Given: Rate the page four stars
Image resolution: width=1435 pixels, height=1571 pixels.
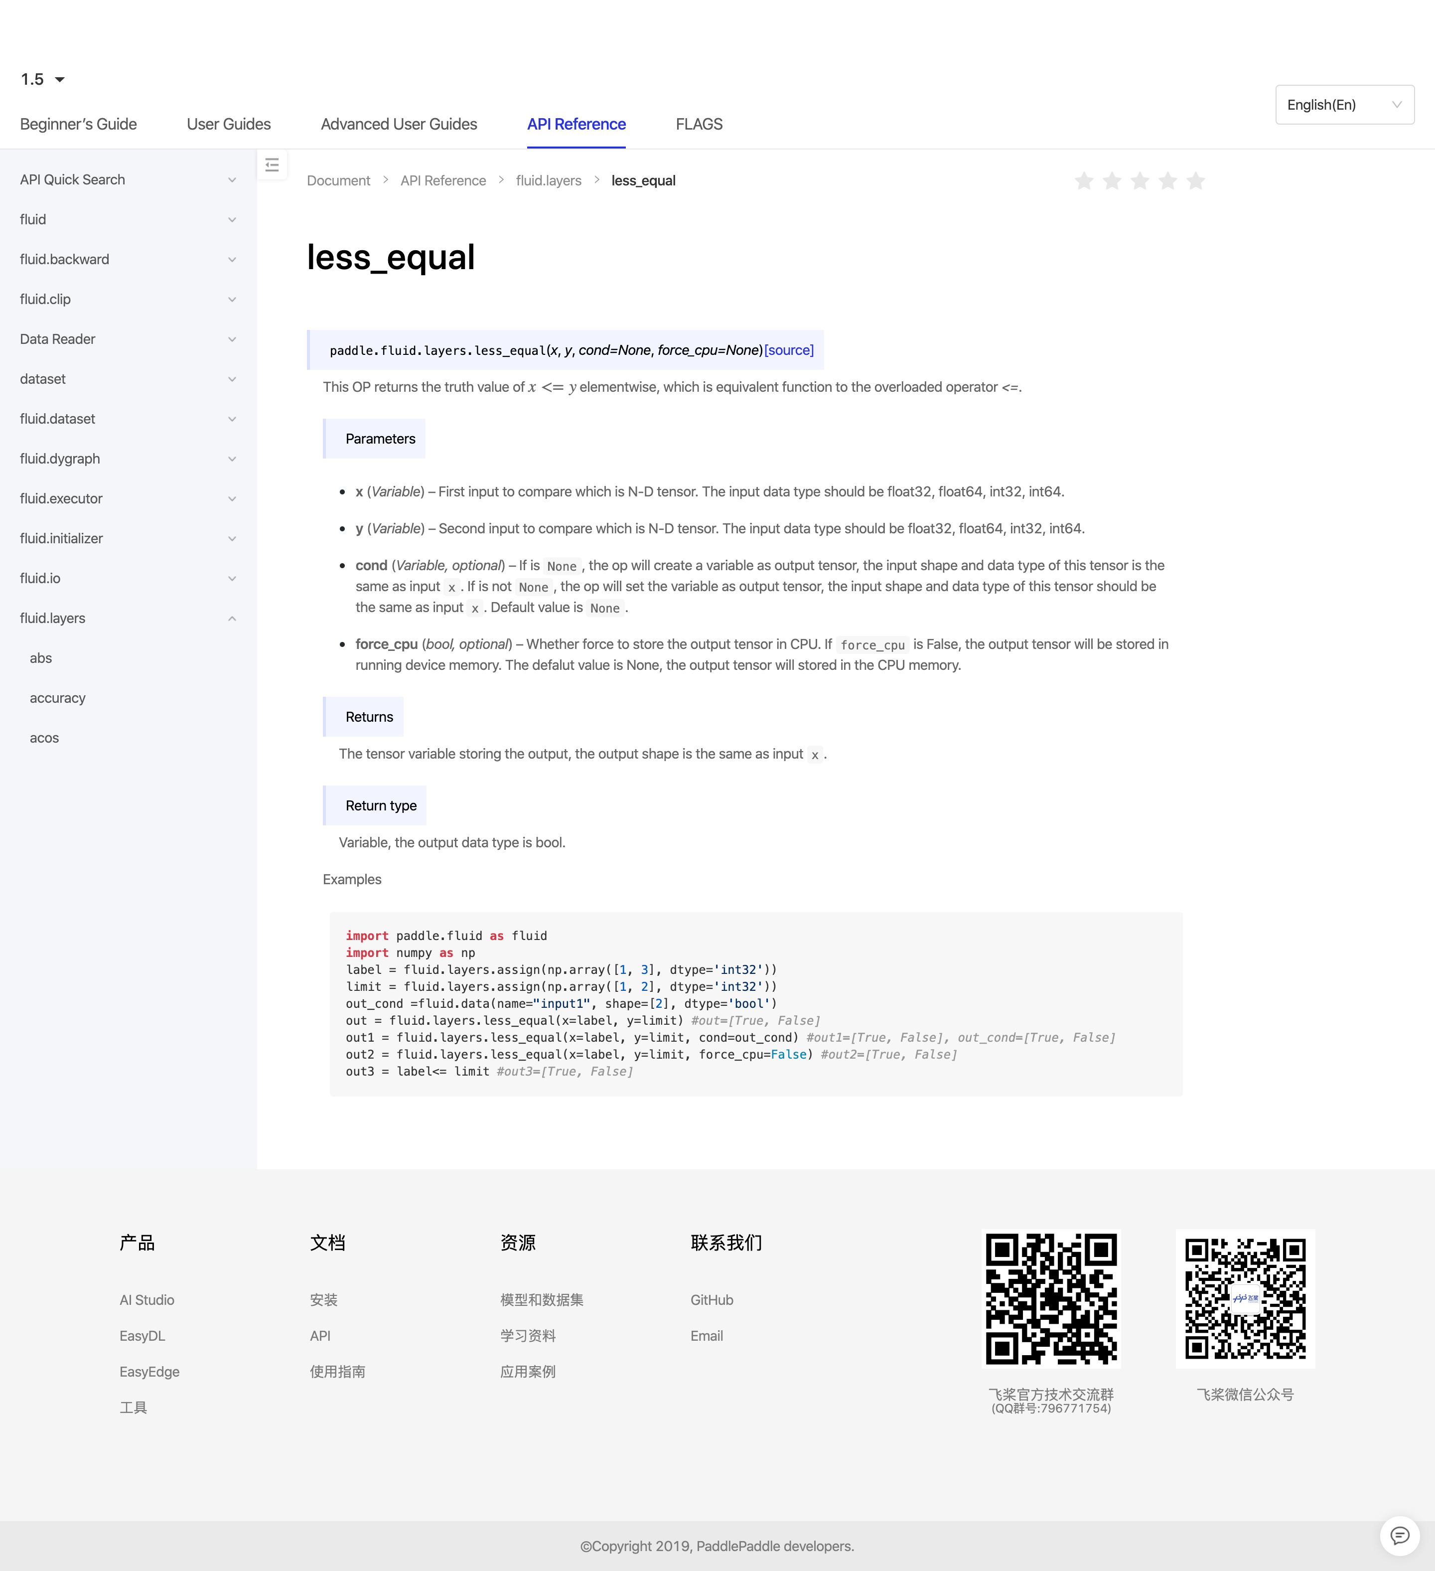Looking at the screenshot, I should click(x=1168, y=181).
